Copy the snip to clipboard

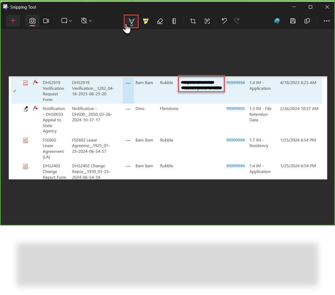point(307,21)
